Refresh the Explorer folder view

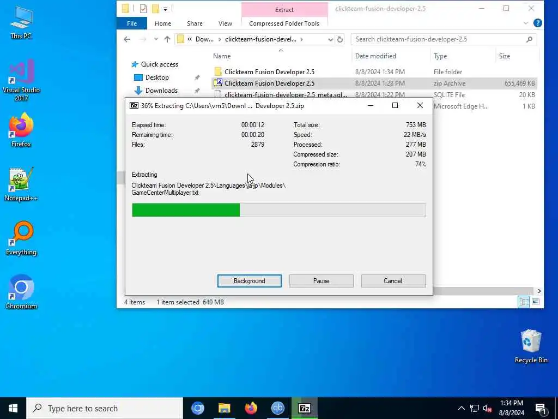340,39
